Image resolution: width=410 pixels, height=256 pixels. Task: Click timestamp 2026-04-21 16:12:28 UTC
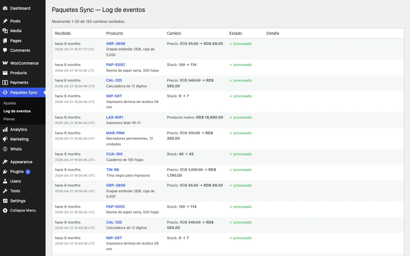pyautogui.click(x=74, y=71)
